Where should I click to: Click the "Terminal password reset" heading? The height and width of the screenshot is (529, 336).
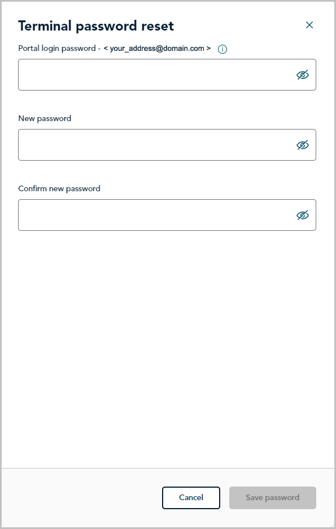pos(96,26)
